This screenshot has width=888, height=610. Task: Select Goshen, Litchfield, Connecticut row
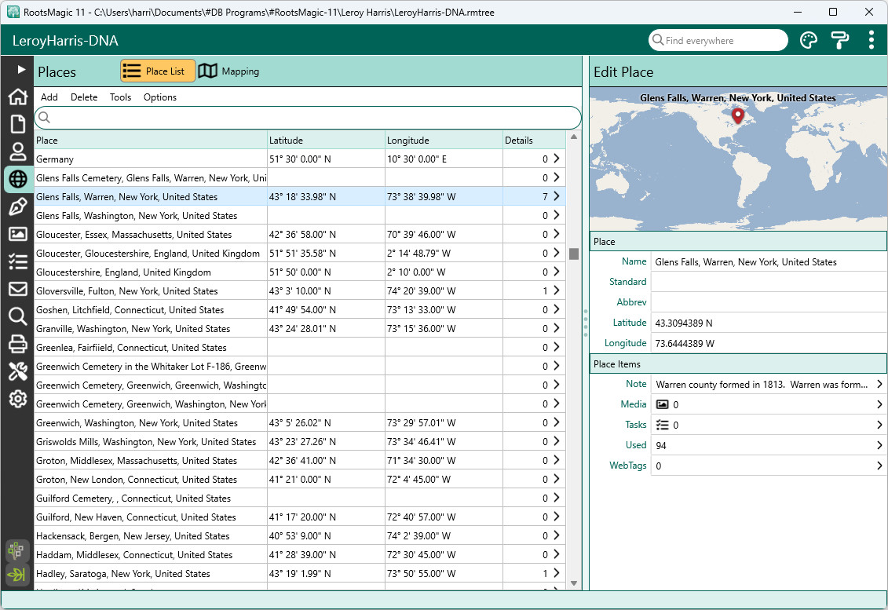pyautogui.click(x=300, y=309)
